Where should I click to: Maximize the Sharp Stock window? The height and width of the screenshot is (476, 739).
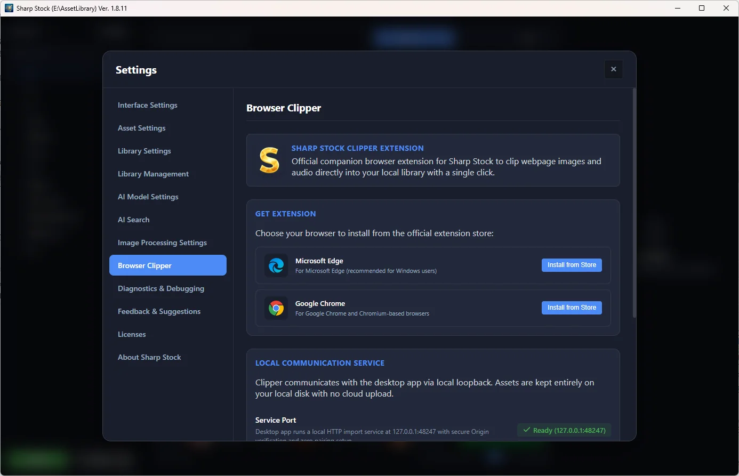[x=702, y=8]
